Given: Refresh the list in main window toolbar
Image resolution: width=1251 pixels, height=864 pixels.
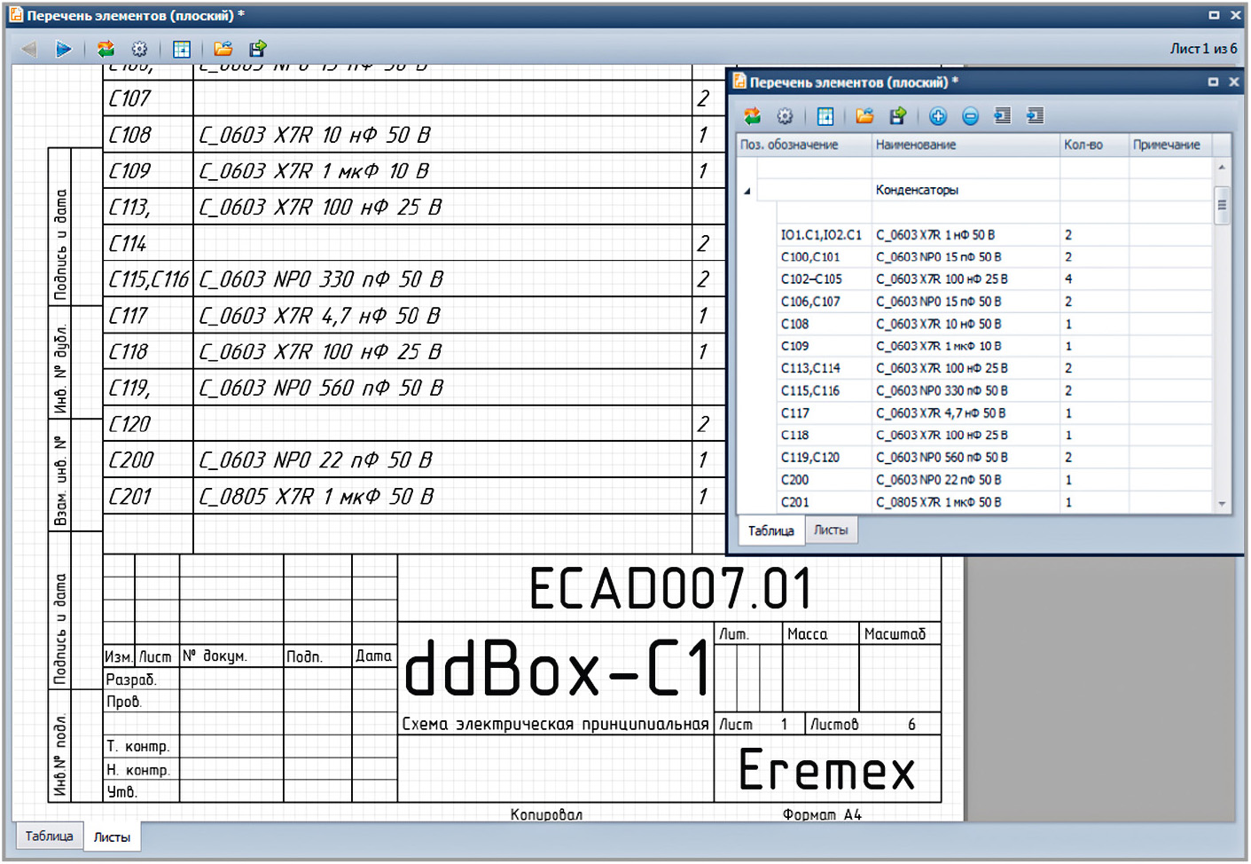Looking at the screenshot, I should (x=106, y=49).
